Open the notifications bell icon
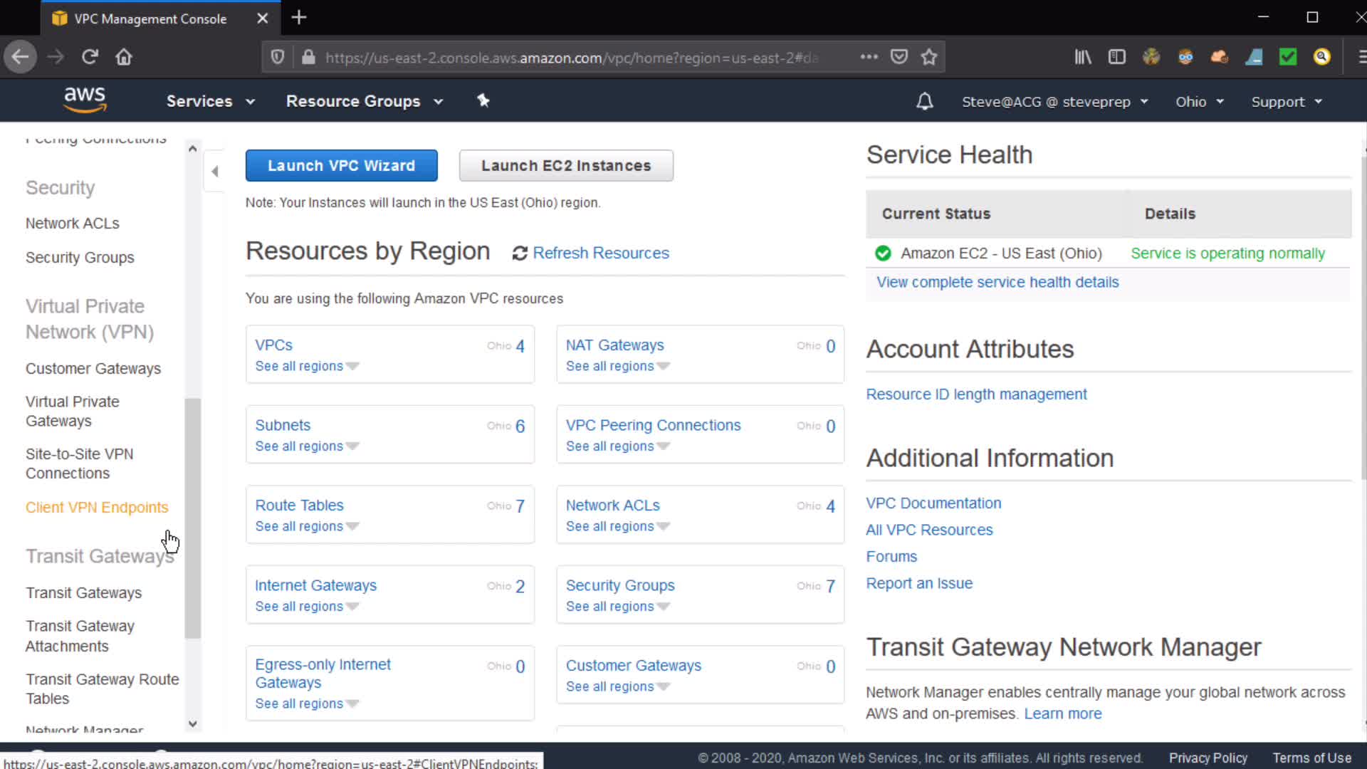1367x769 pixels. [924, 102]
